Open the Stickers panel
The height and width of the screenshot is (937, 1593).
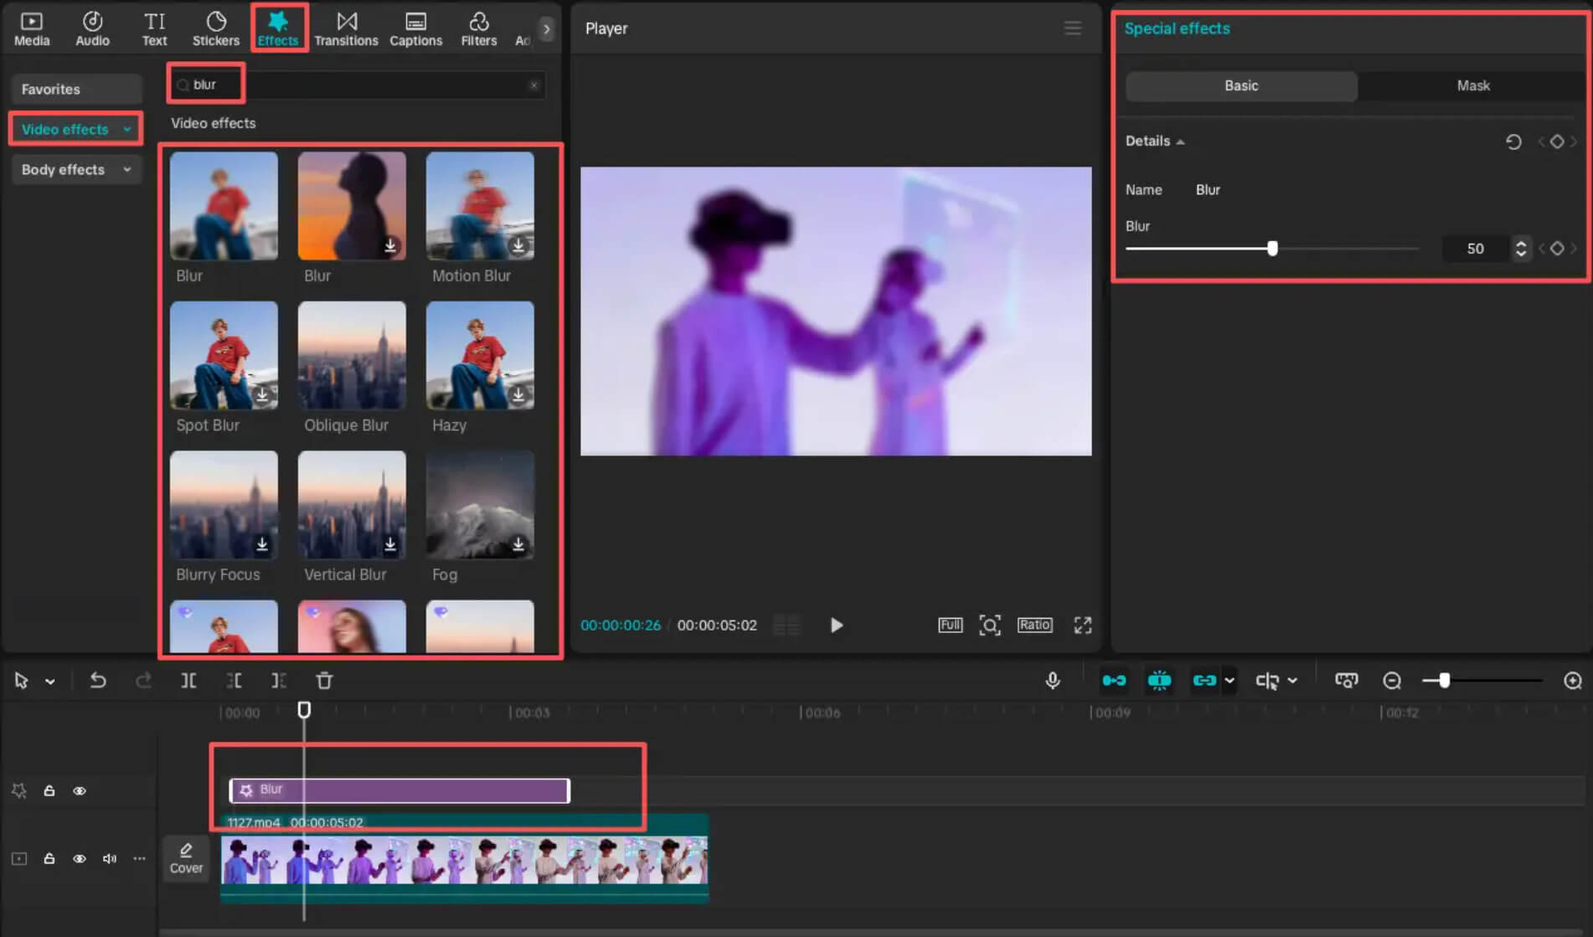pos(215,28)
